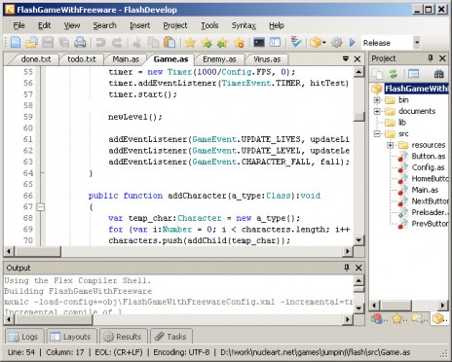Click the dark console window toolbar icon

tap(259, 43)
